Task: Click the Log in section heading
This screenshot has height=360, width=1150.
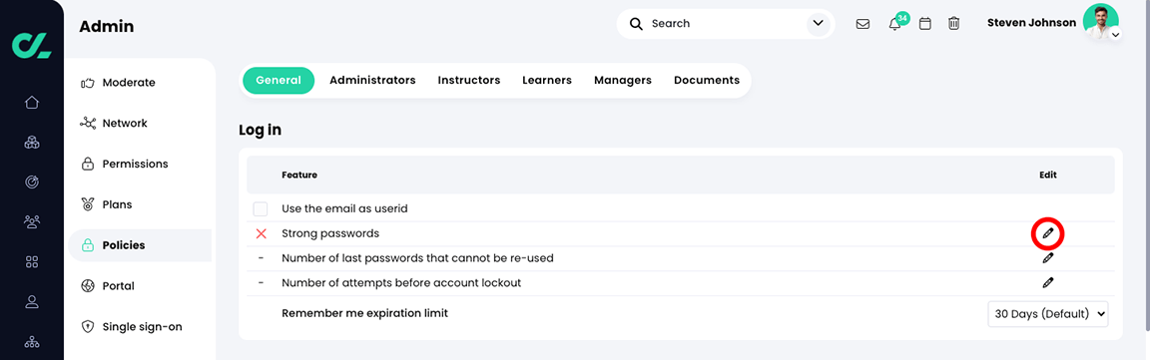Action: pos(260,131)
